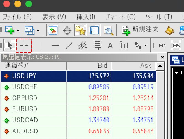Open the 挿入(I) menu

(86, 17)
